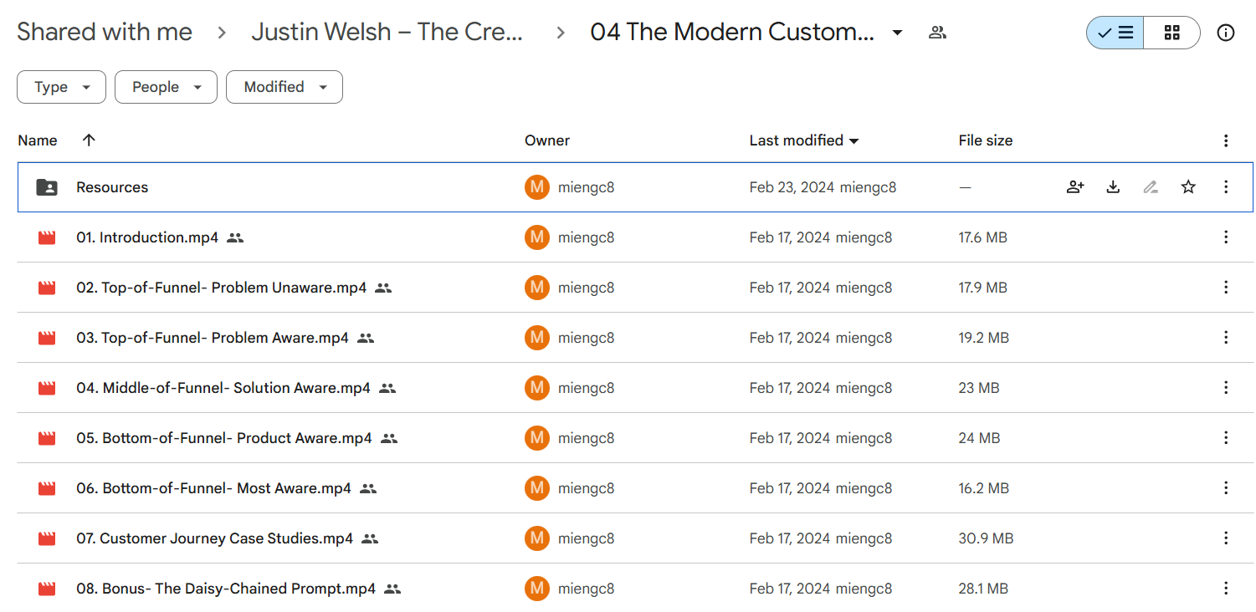Open the Resources folder row

(635, 187)
